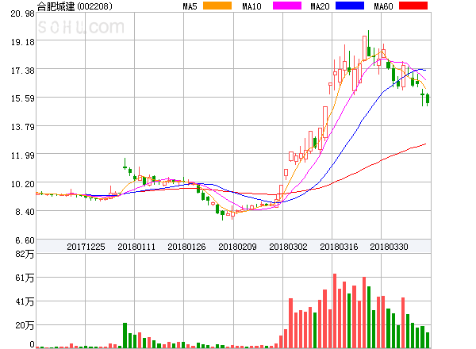Screen dimensions: 476x349
Task: Click the magenta MA10 legend swatch
Action: point(287,6)
